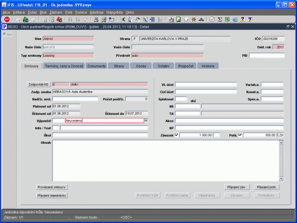
Task: Open the Záznam menu
Action: coord(56,12)
